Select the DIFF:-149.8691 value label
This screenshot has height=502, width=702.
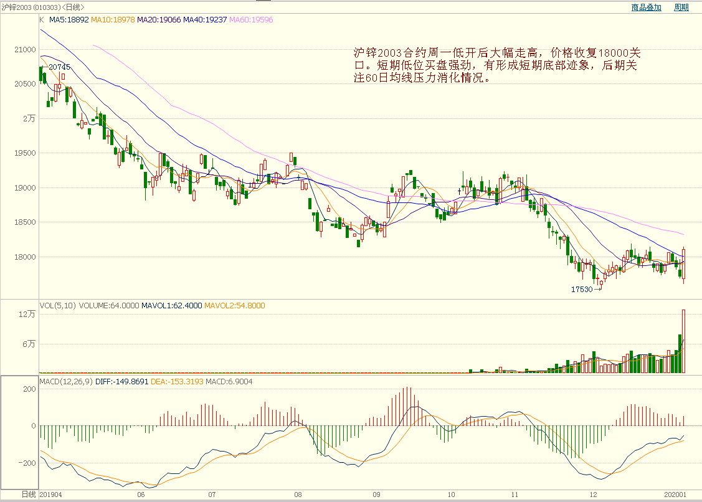click(121, 381)
